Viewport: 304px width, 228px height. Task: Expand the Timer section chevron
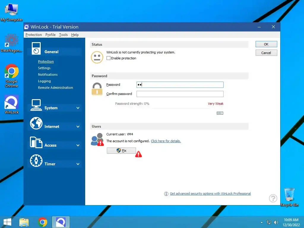[x=78, y=164]
